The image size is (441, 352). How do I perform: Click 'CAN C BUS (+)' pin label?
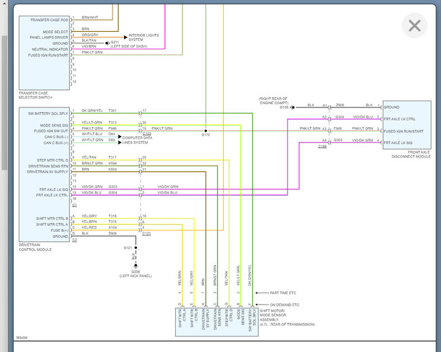coord(56,143)
